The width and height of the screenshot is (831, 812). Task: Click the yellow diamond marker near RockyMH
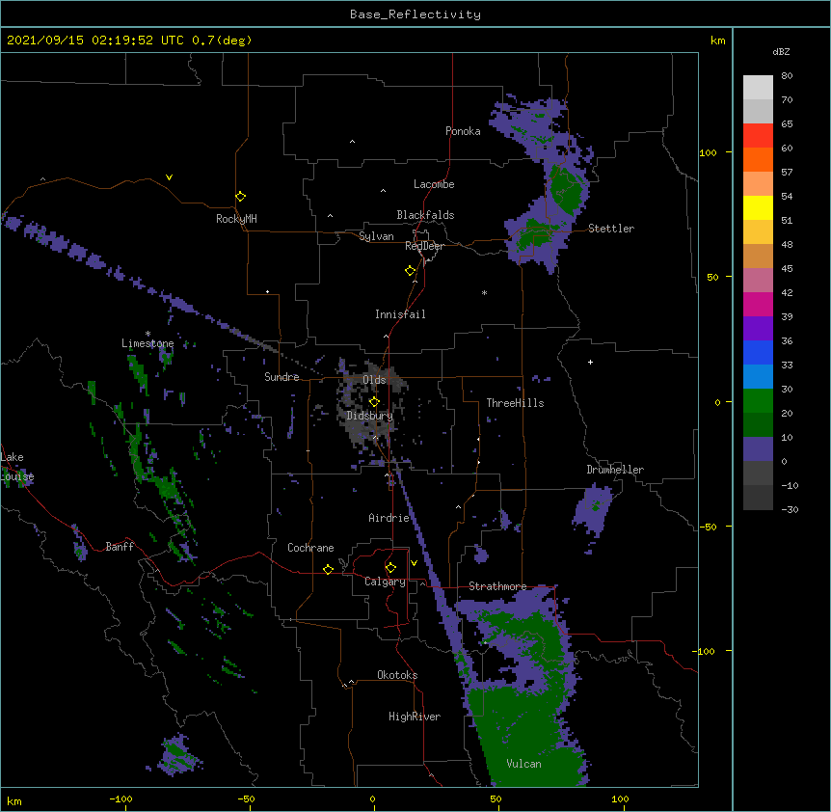click(240, 197)
